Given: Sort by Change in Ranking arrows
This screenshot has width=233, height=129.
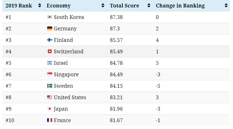Looking at the screenshot, I should (x=226, y=6).
